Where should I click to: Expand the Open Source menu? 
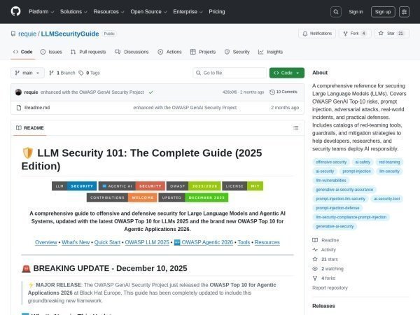[x=148, y=12]
